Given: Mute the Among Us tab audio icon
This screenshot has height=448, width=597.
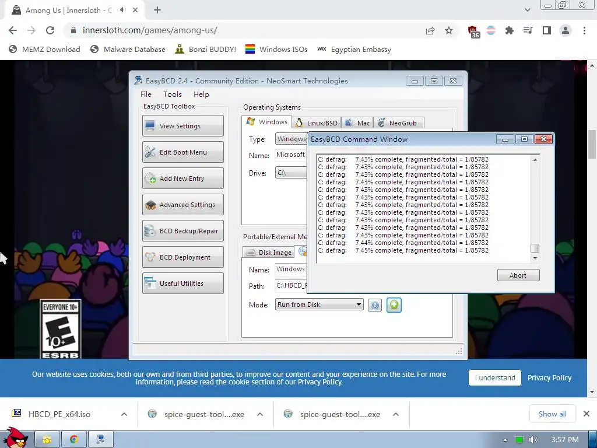Looking at the screenshot, I should 122,10.
